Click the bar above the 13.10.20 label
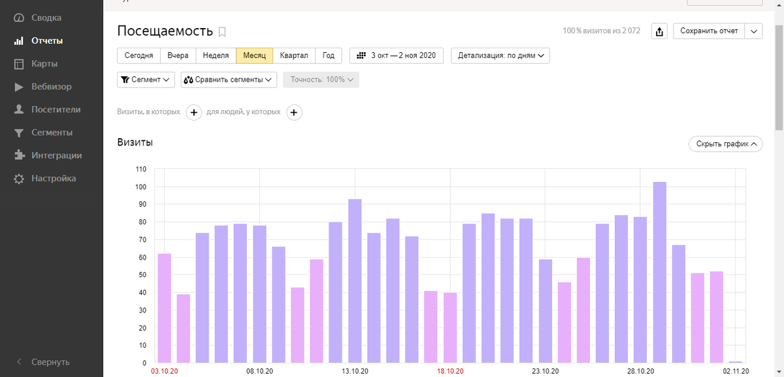Viewport: 784px width, 377px height. pos(355,280)
